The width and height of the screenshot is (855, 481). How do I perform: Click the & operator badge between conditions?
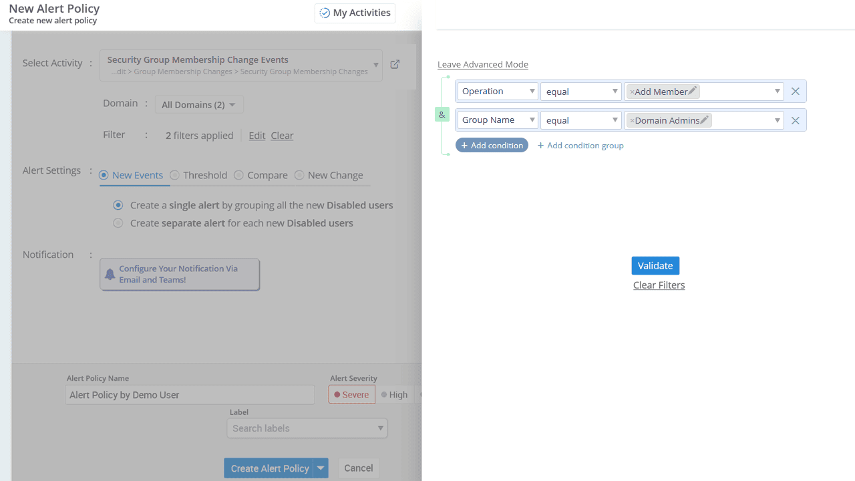tap(442, 114)
